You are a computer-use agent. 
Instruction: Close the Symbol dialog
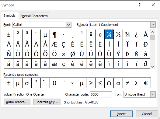coord(153,5)
